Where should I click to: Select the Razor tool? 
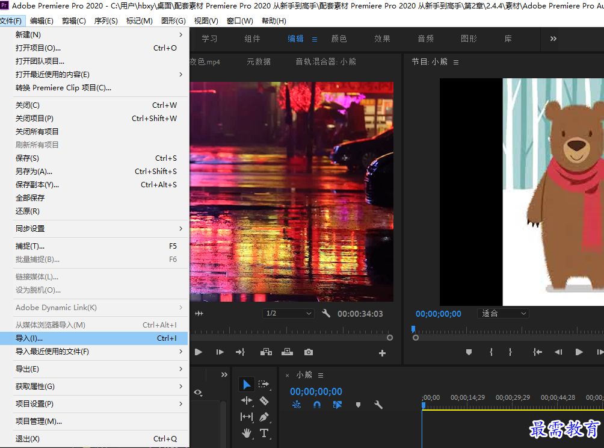tap(264, 400)
